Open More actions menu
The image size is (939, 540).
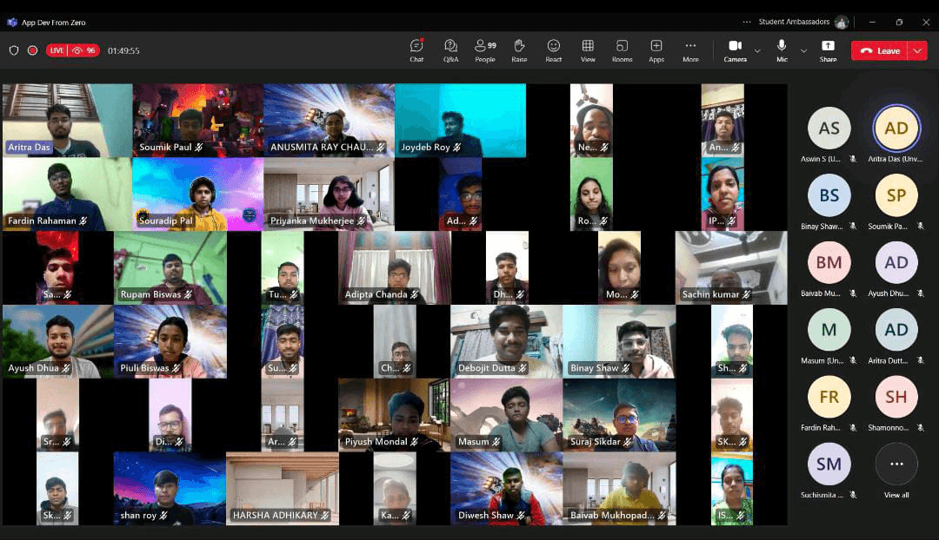click(x=690, y=50)
